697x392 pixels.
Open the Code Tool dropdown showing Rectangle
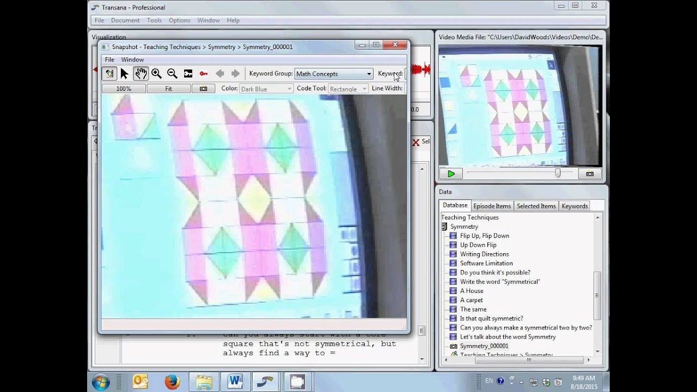pyautogui.click(x=347, y=88)
